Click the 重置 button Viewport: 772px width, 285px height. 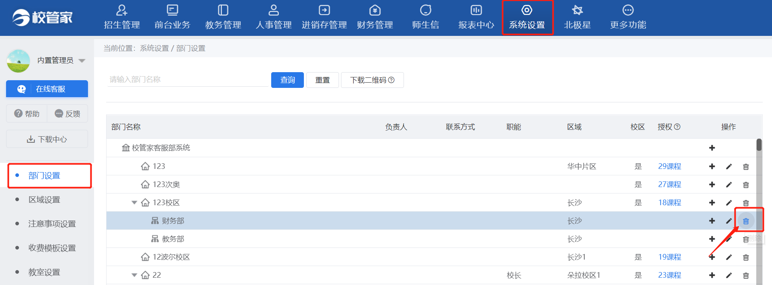point(322,80)
